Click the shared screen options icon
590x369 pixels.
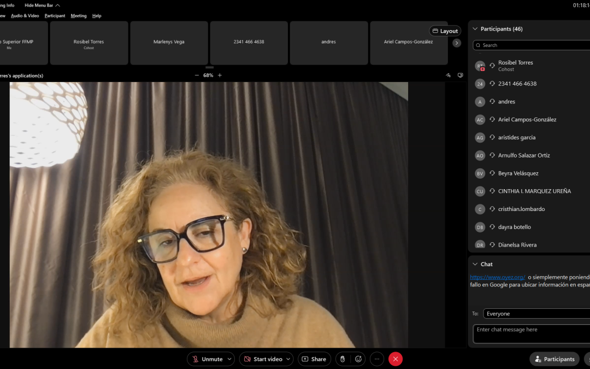click(460, 75)
